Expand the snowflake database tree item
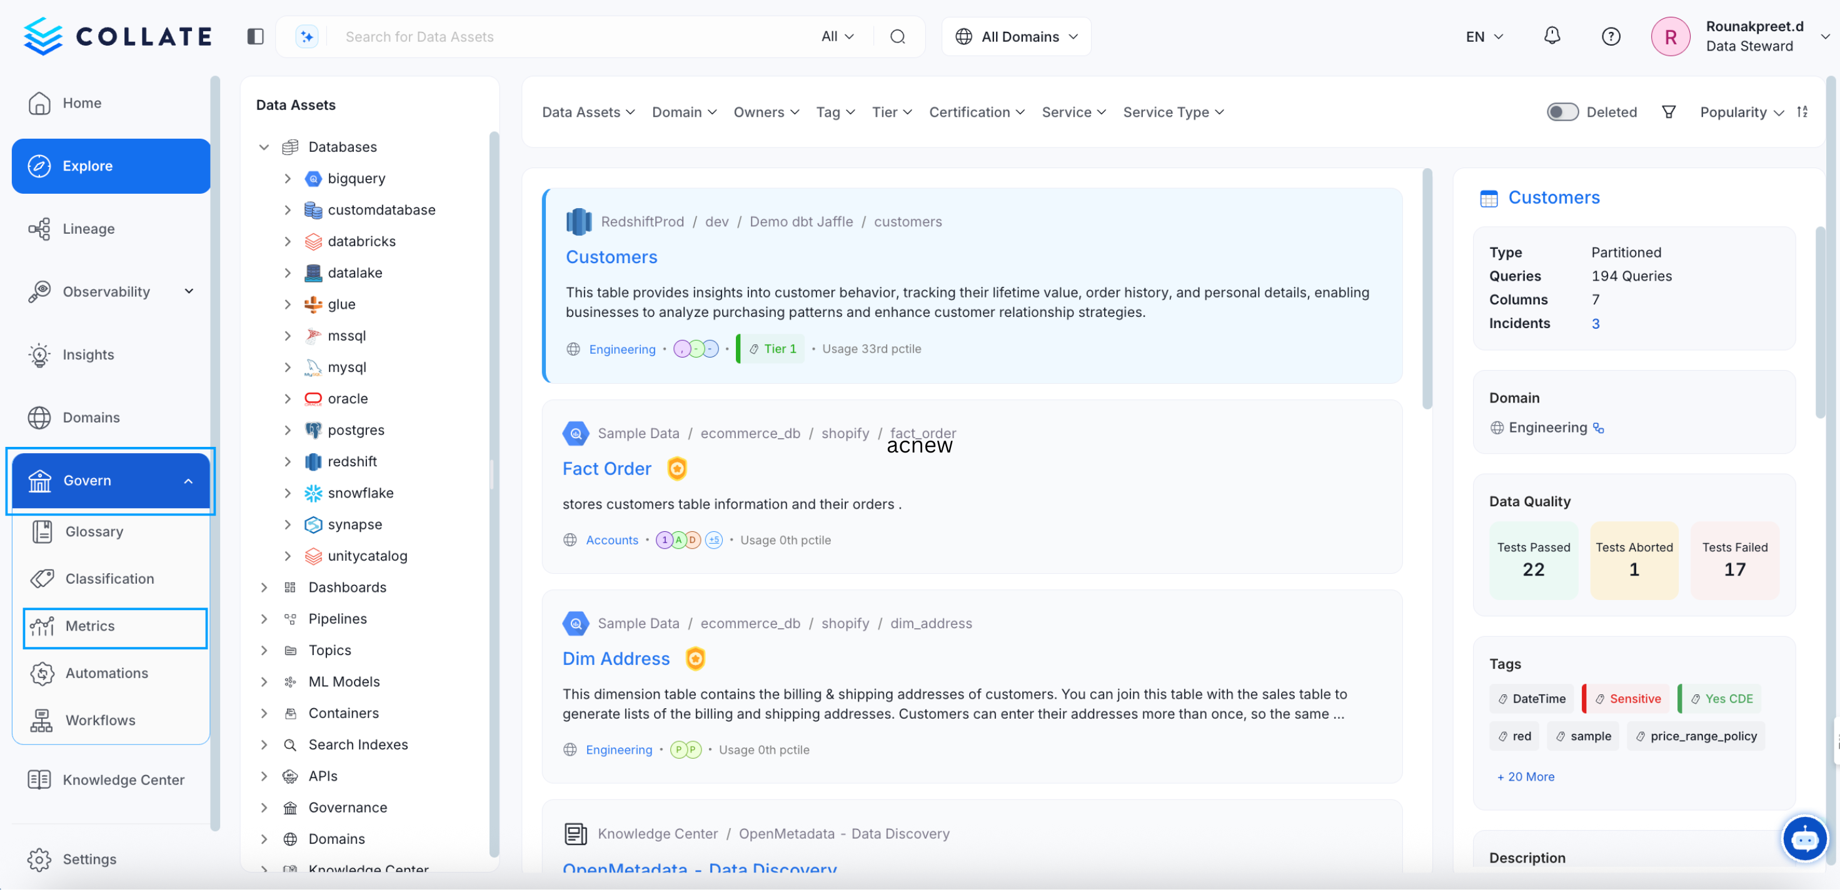Image resolution: width=1840 pixels, height=890 pixels. (288, 493)
